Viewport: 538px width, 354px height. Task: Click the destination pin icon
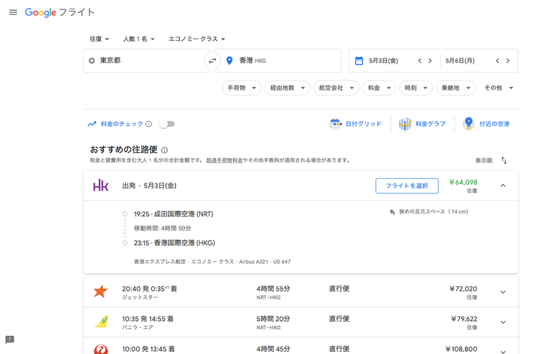tap(229, 60)
